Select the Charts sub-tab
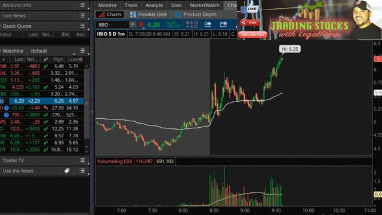 click(x=110, y=14)
